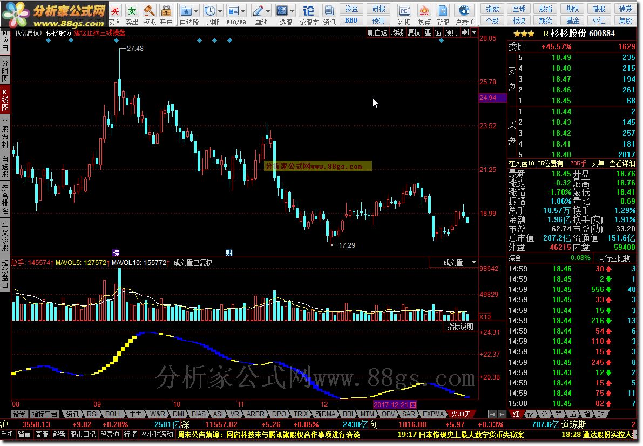The image size is (643, 446).
Task: Select the W&R indicator tab
Action: click(x=158, y=415)
